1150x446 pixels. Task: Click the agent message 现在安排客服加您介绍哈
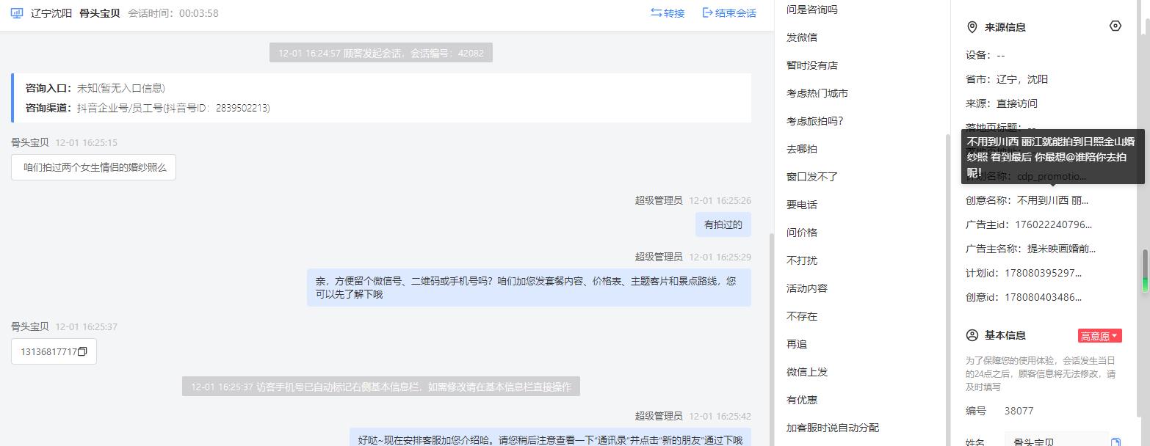tap(550, 438)
